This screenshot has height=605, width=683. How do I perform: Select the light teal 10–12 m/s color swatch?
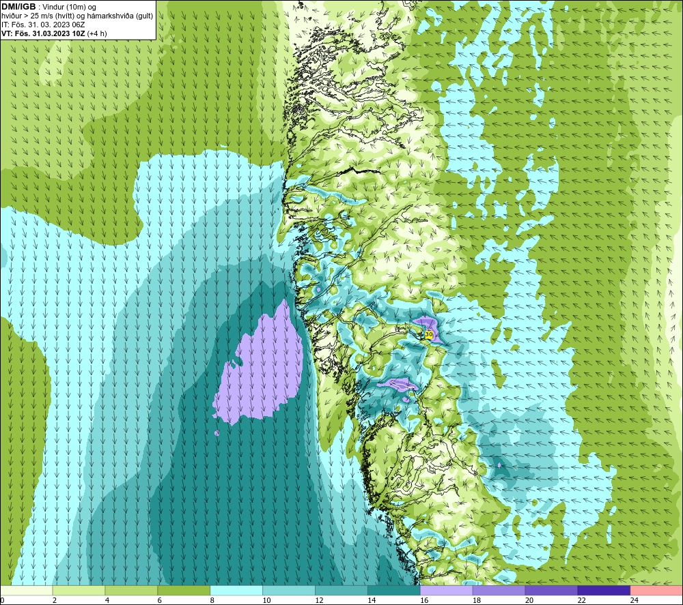coord(289,591)
